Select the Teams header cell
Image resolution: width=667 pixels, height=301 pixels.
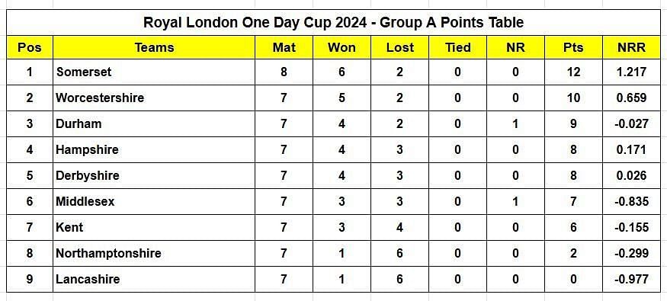pyautogui.click(x=154, y=47)
